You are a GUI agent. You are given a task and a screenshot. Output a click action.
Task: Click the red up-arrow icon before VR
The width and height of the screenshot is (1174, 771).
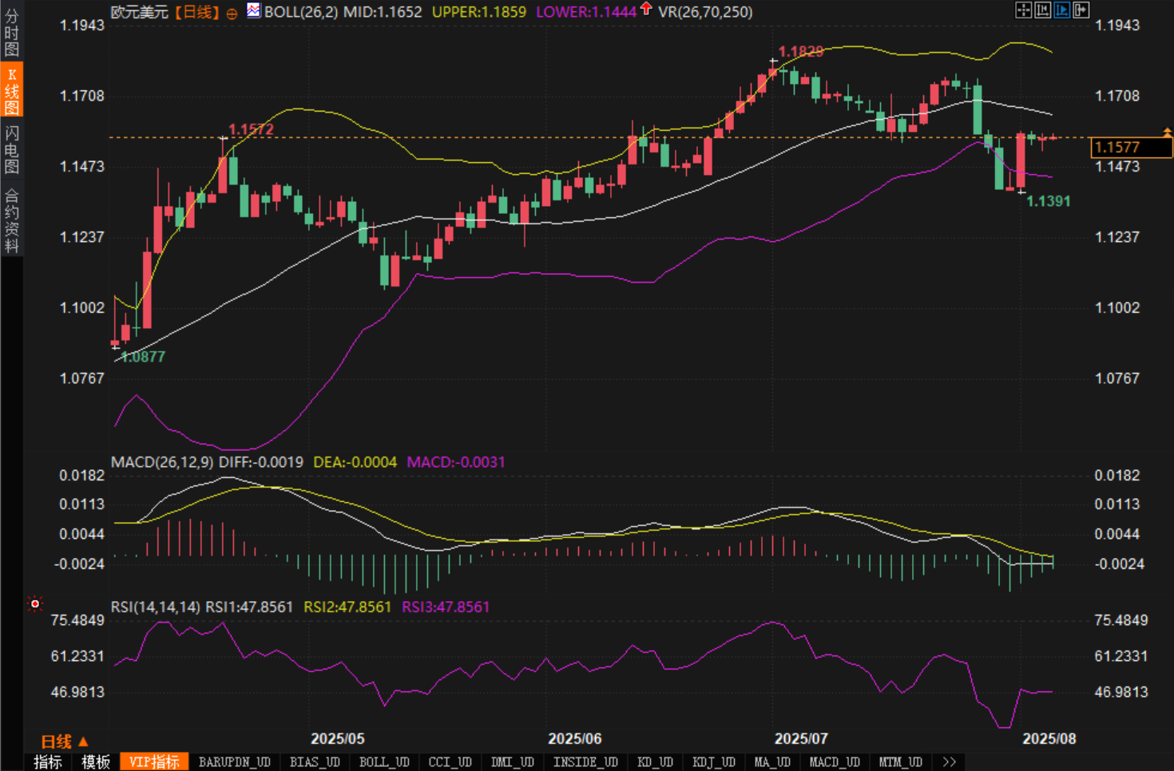tap(646, 10)
